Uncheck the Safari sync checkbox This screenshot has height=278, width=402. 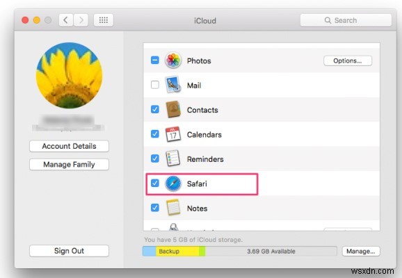click(x=155, y=183)
